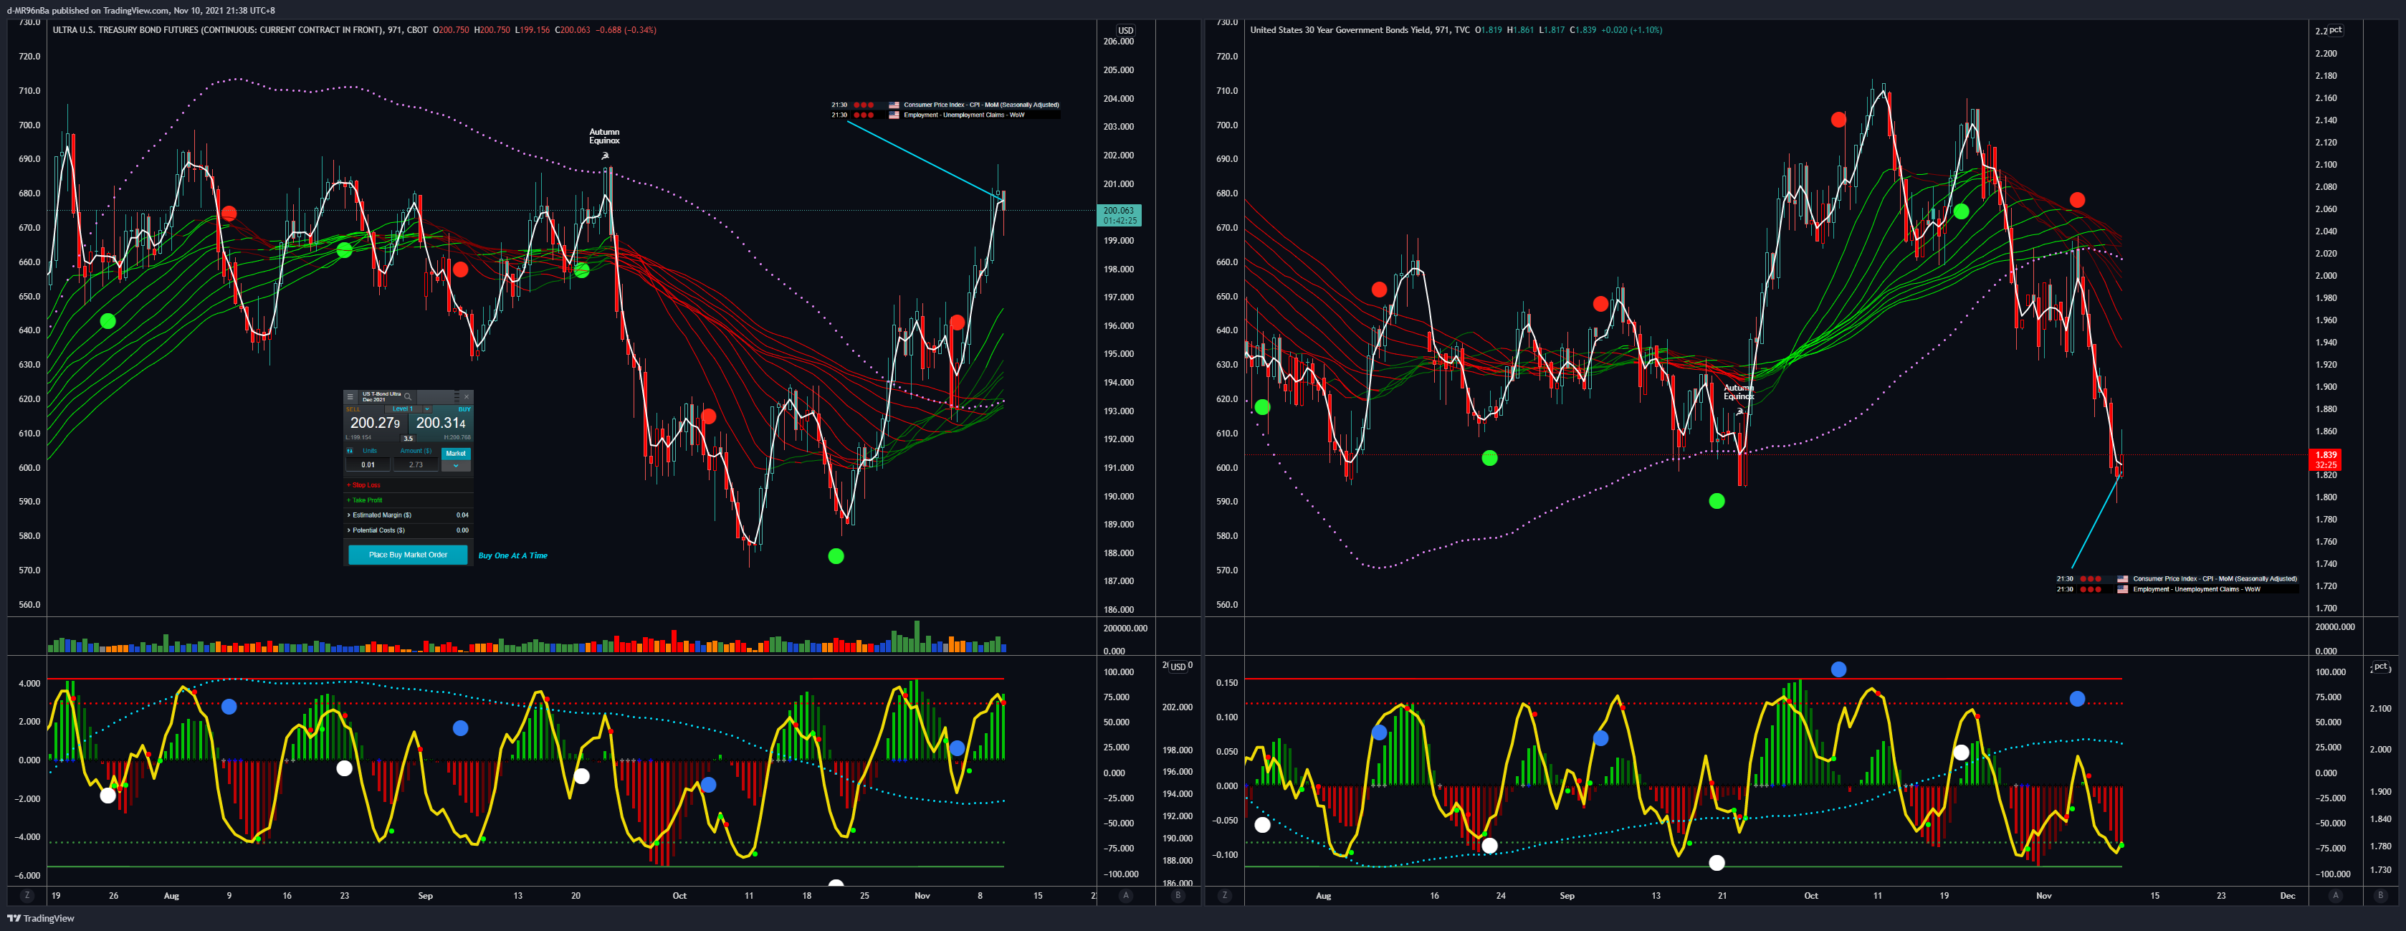This screenshot has height=931, width=2406.
Task: Click the left chart CPI MoM event flag
Action: (894, 105)
